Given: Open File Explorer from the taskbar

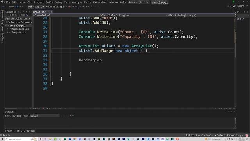Looking at the screenshot, I should (50, 139).
